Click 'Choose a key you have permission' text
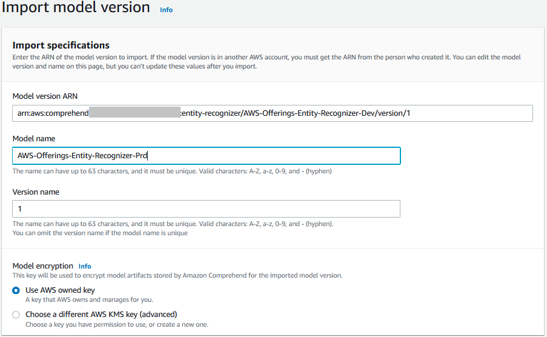The height and width of the screenshot is (337, 547). 117,324
